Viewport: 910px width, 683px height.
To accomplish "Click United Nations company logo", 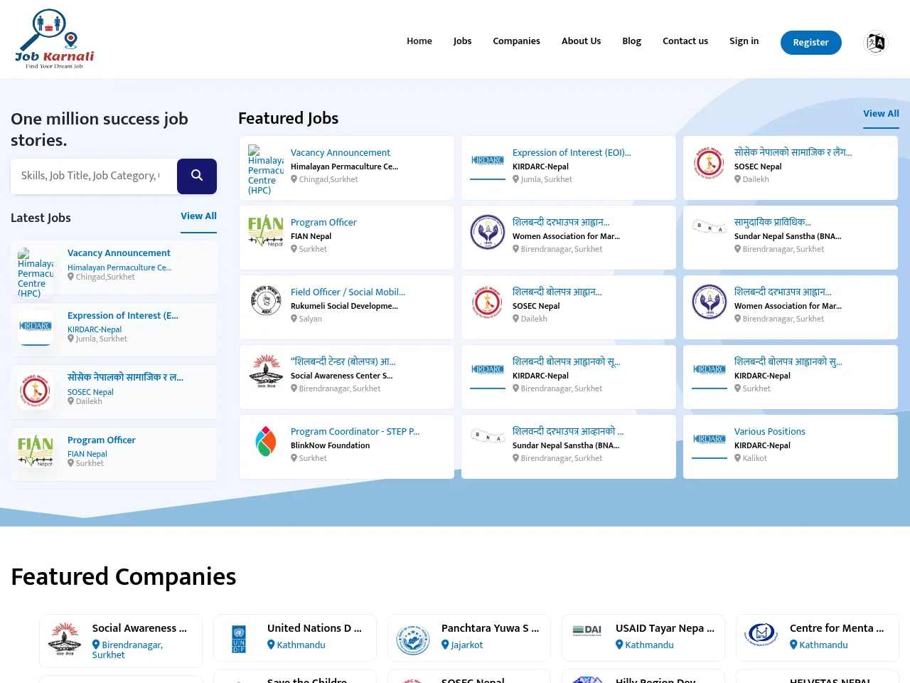I will [239, 640].
